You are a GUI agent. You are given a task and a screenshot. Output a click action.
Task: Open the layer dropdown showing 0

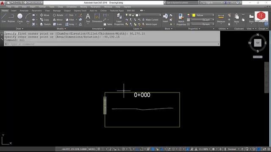[148, 15]
